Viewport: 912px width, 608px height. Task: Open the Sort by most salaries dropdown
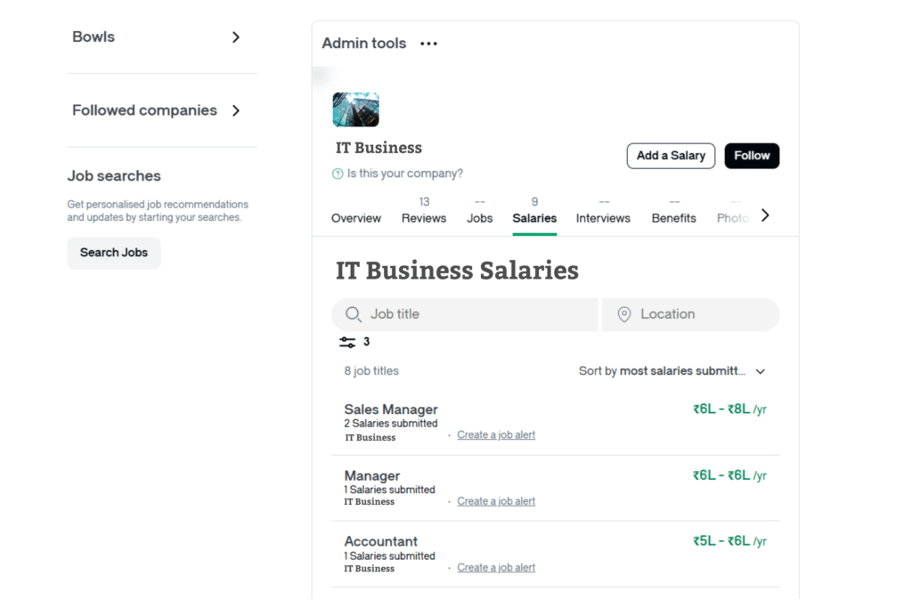(672, 371)
